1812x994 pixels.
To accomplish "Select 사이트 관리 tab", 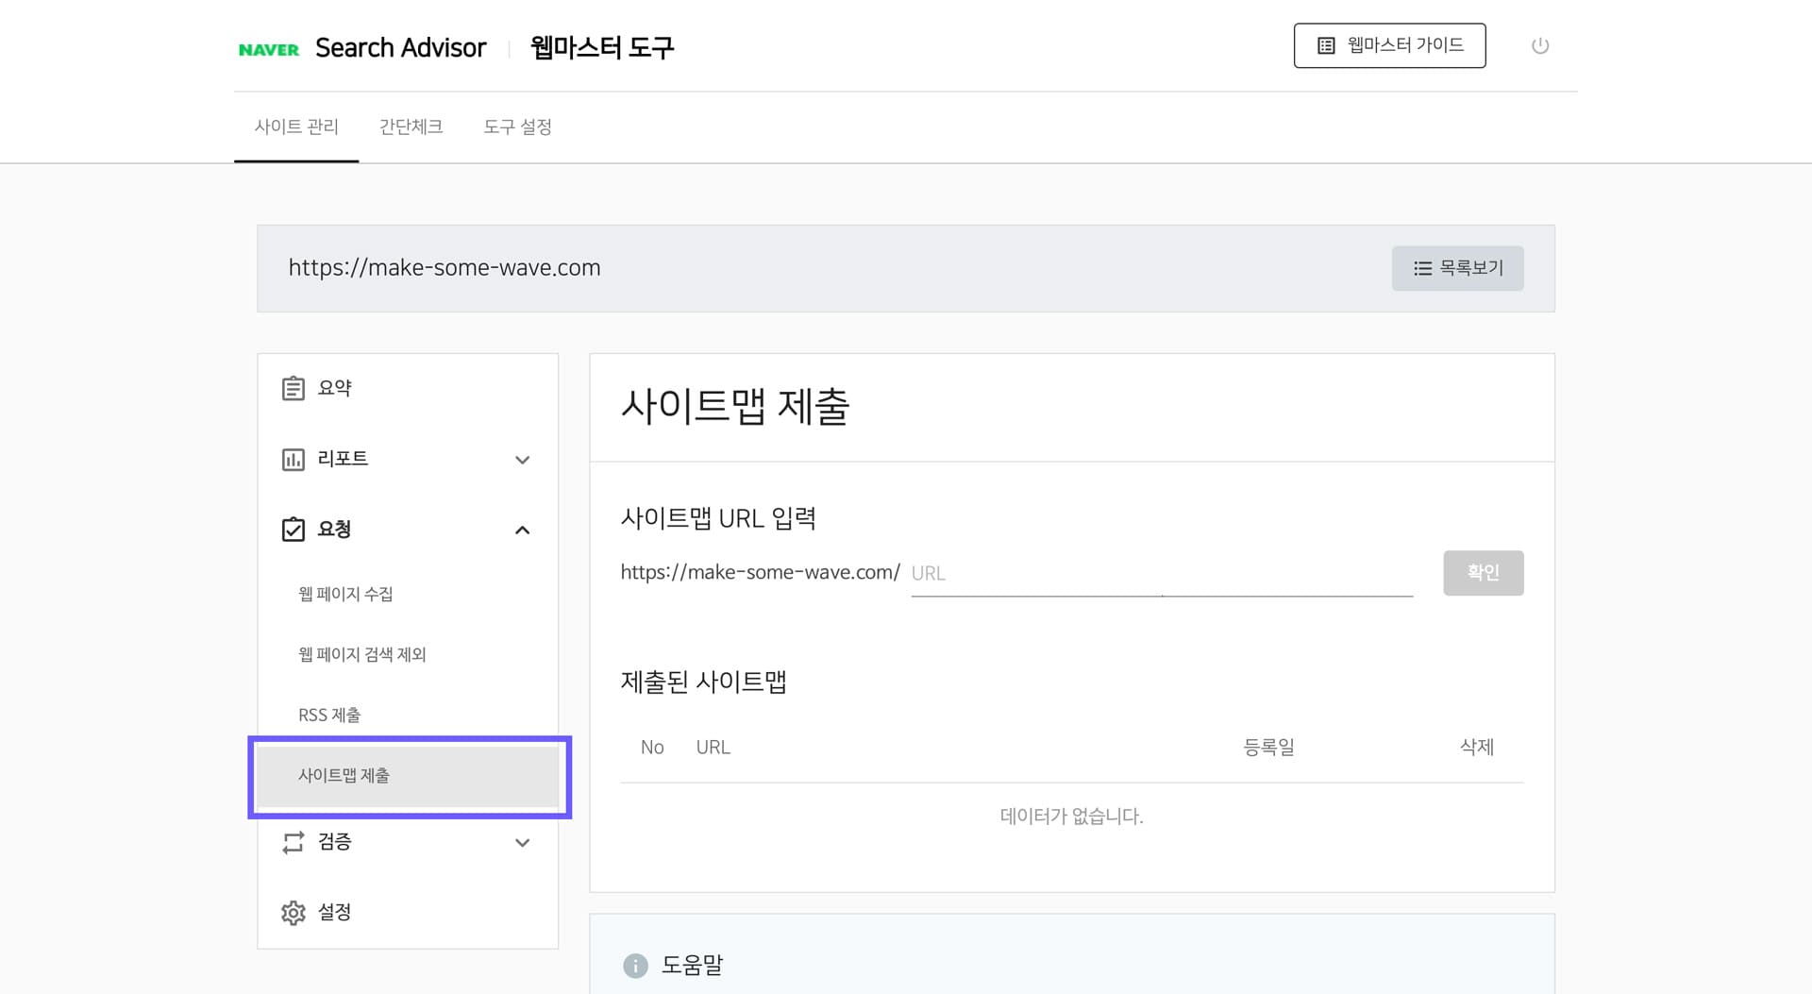I will [x=297, y=126].
